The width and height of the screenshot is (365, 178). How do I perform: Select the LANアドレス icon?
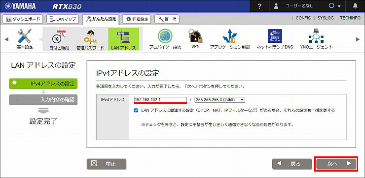[x=124, y=39]
